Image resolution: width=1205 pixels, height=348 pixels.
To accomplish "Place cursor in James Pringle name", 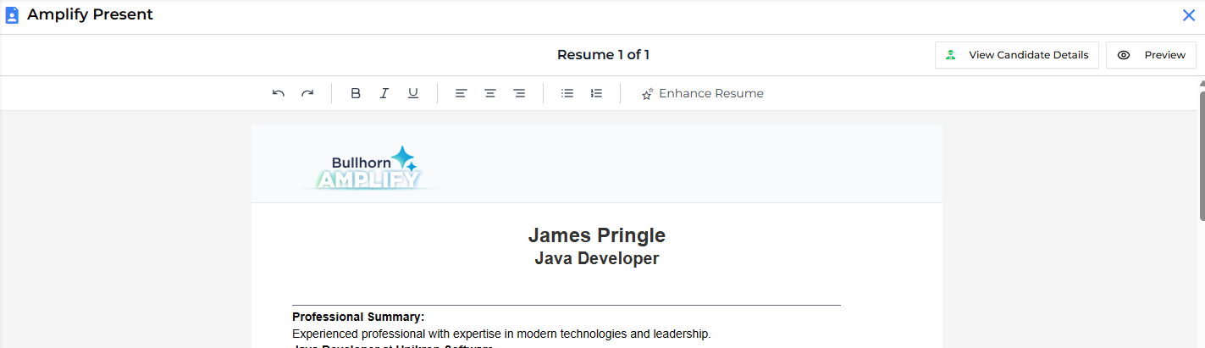I will pyautogui.click(x=596, y=235).
